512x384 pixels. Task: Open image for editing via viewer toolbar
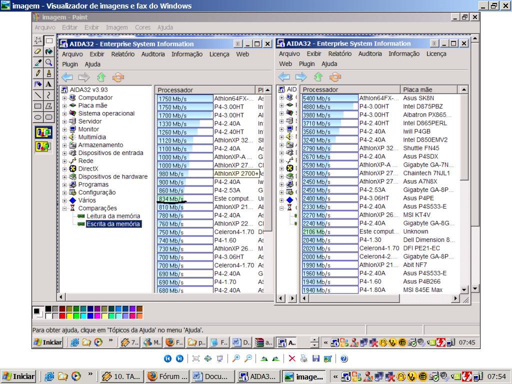(328, 358)
